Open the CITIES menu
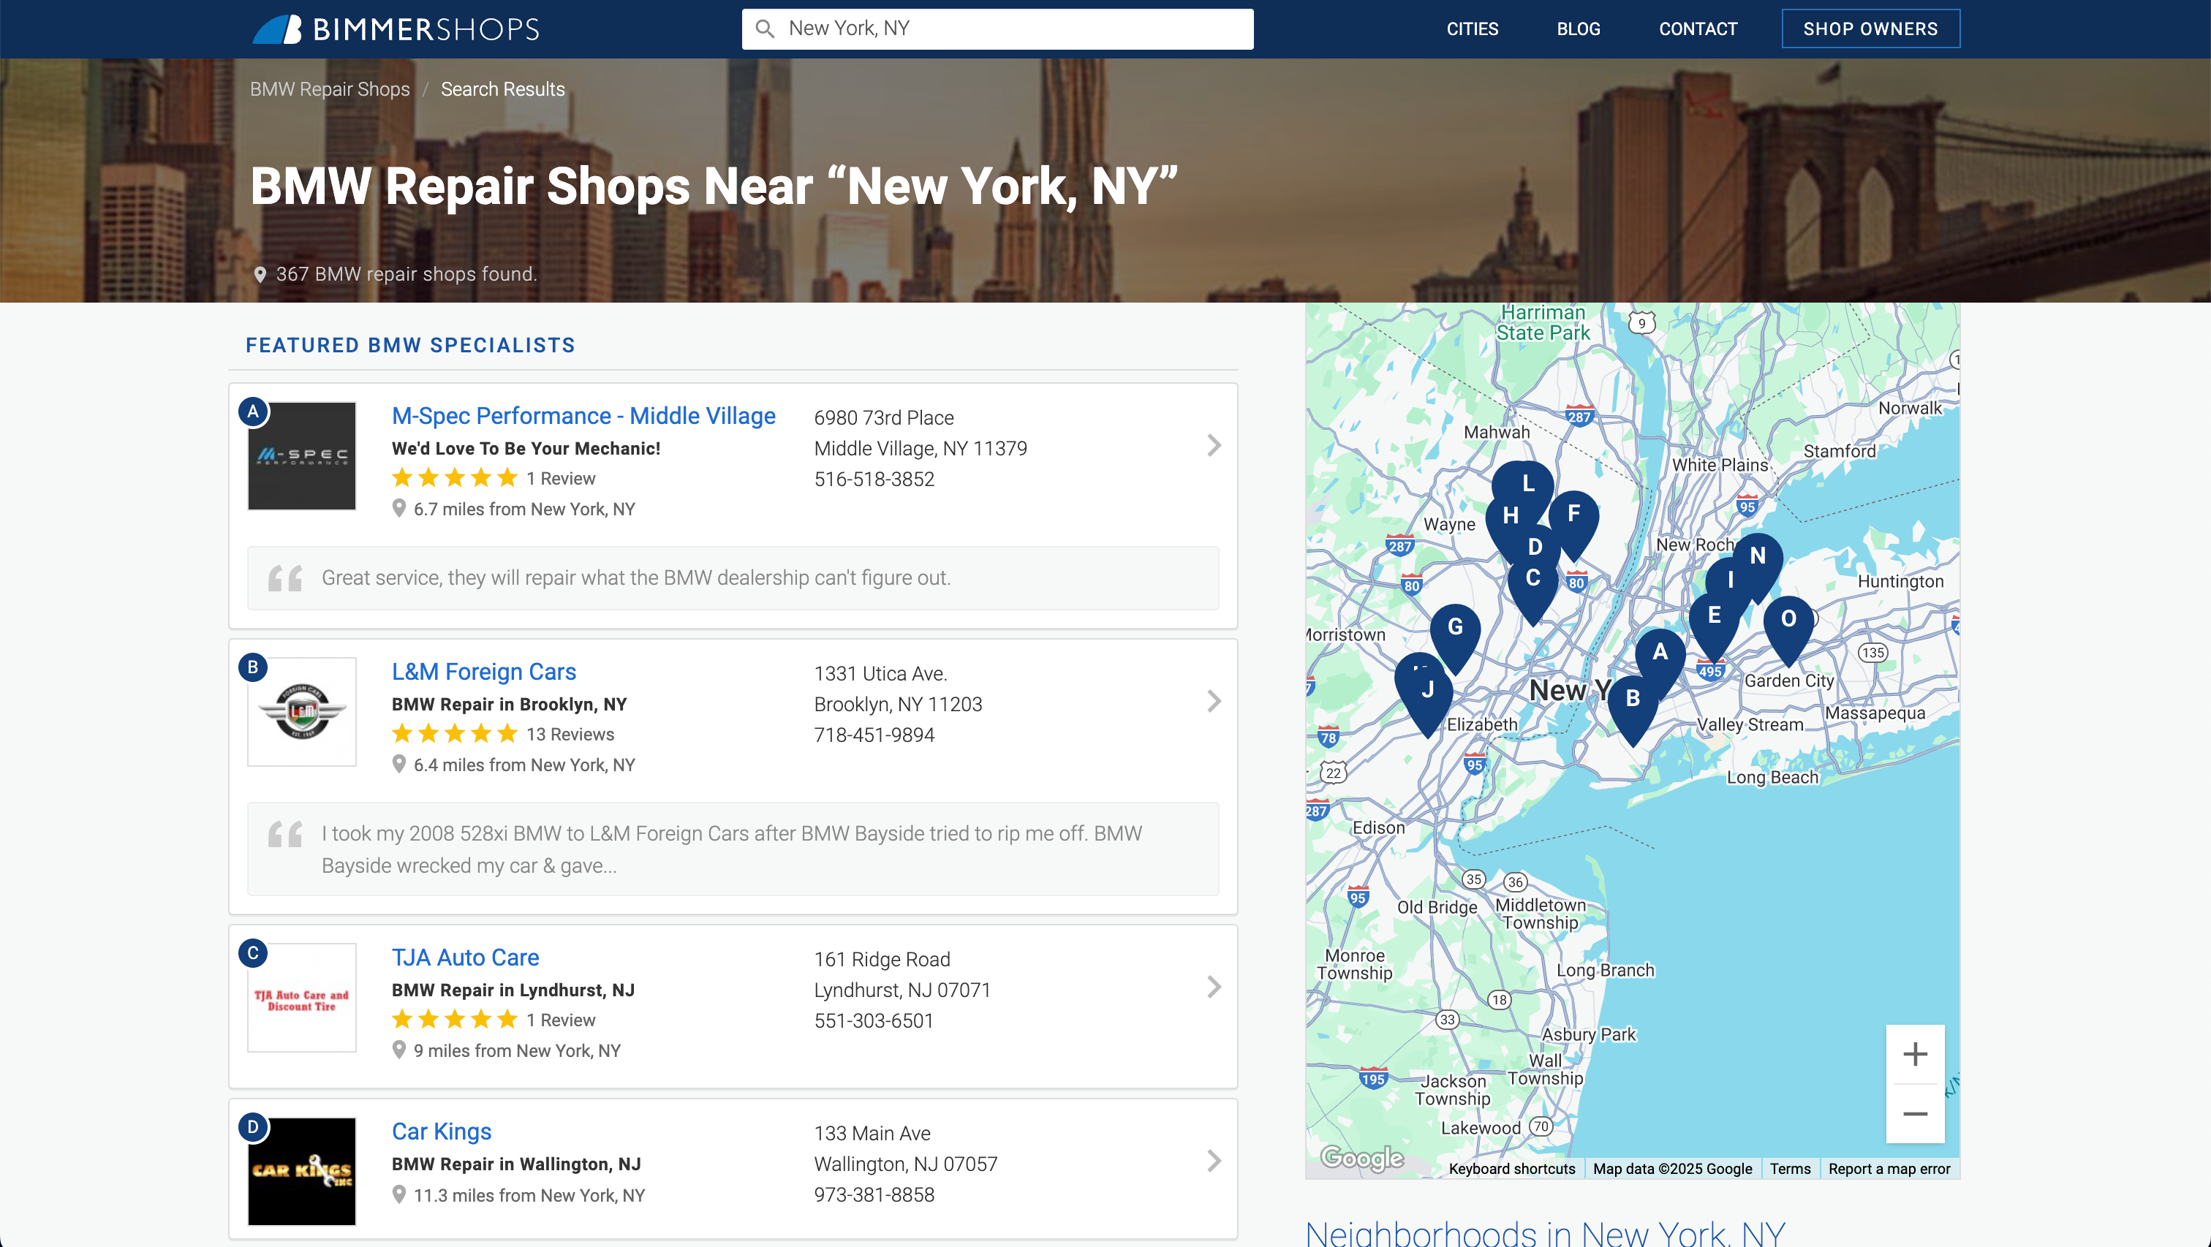This screenshot has width=2211, height=1247. pos(1472,29)
